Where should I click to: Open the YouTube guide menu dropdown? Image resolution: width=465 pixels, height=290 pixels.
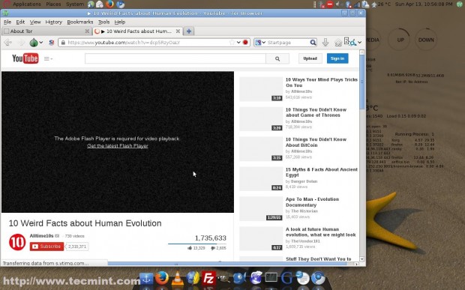[48, 58]
